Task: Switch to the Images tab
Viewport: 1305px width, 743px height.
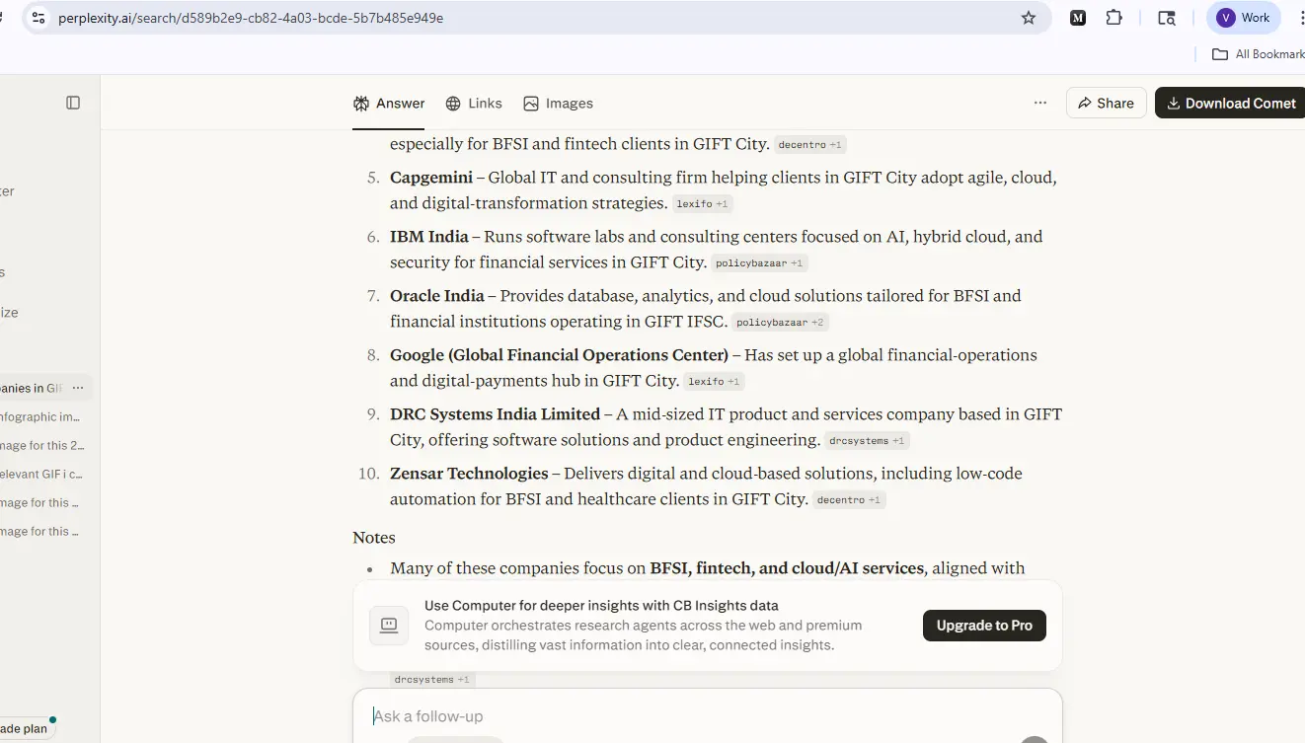Action: 559,104
